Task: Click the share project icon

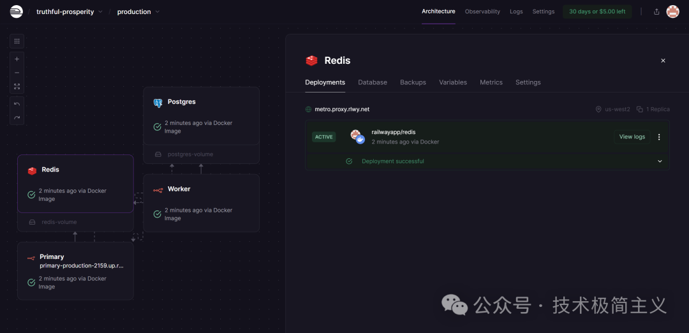Action: click(x=656, y=12)
